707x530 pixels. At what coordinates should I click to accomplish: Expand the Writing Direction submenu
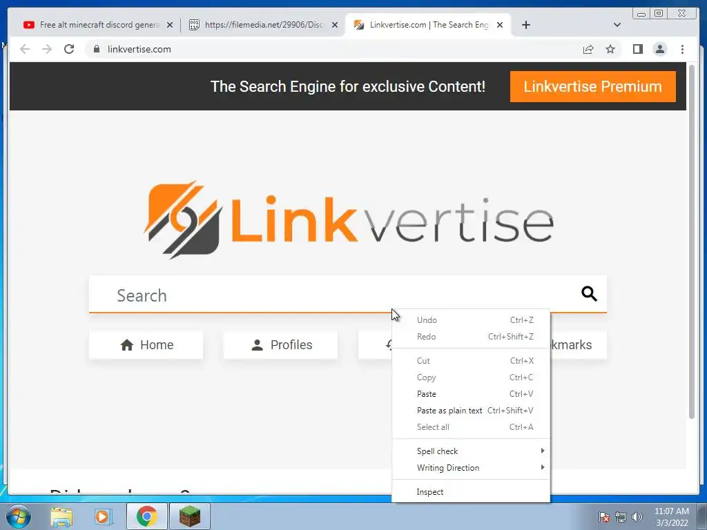pyautogui.click(x=471, y=468)
